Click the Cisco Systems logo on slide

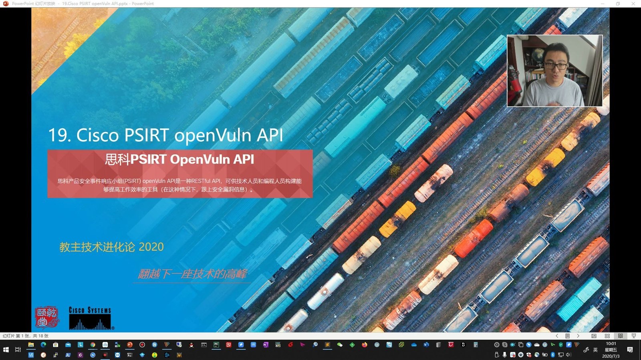[91, 318]
